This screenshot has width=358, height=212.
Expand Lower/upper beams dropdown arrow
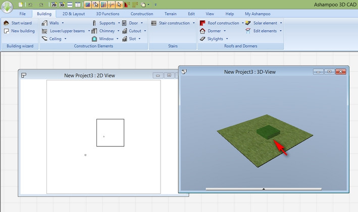pyautogui.click(x=89, y=31)
